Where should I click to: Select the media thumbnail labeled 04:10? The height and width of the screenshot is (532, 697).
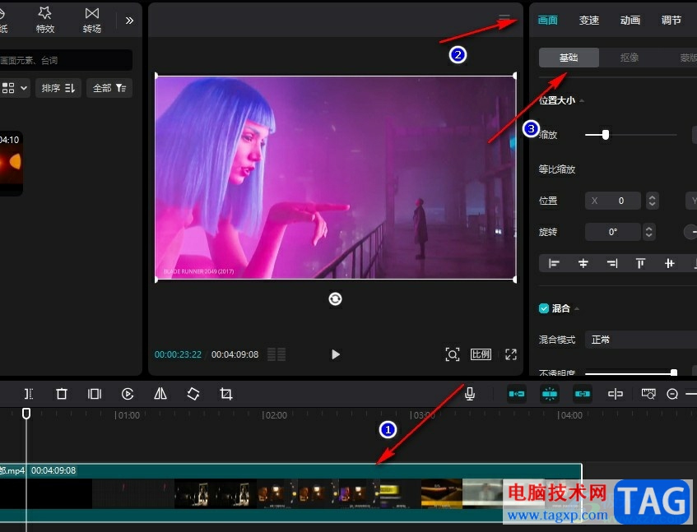point(12,163)
